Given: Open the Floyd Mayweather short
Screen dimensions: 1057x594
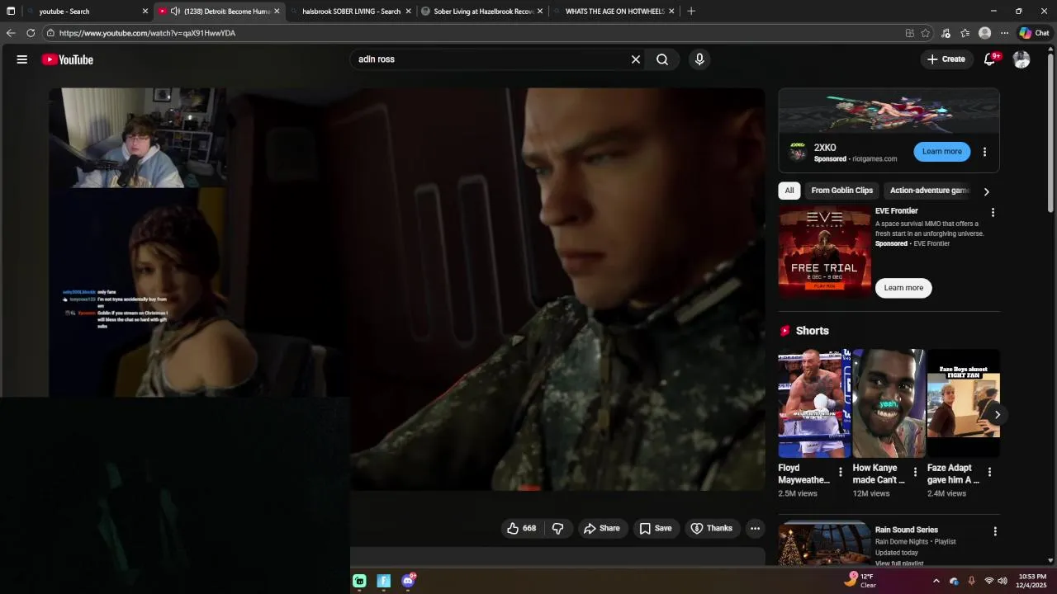Looking at the screenshot, I should (x=814, y=403).
